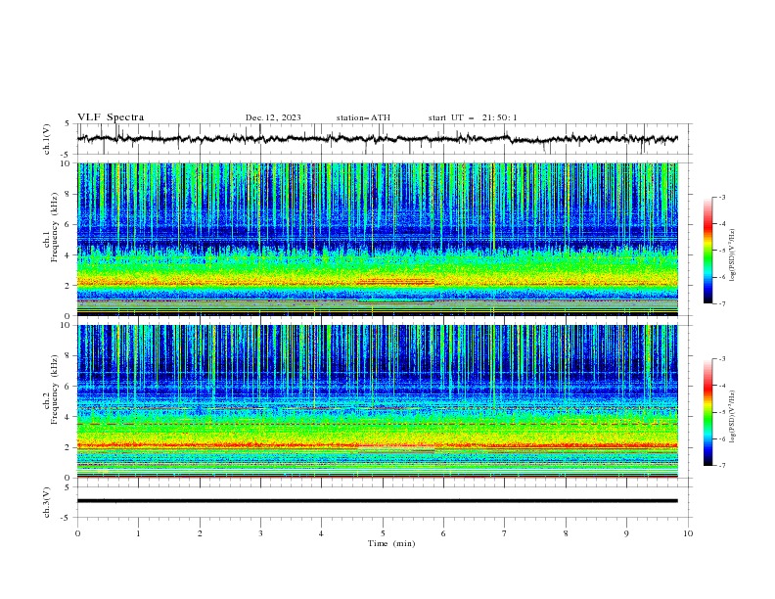Select the "log(PSD)(V²/Hz)" label beside ch.1 colorbar

click(733, 255)
